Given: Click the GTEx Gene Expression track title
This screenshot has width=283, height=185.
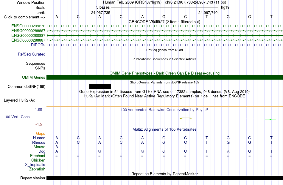Looking at the screenshot, I should [x=164, y=91].
